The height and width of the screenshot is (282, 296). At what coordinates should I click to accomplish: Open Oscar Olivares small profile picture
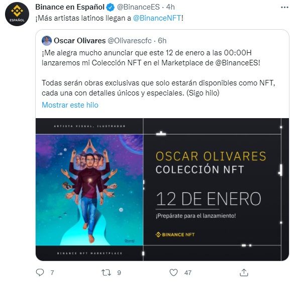(x=46, y=41)
